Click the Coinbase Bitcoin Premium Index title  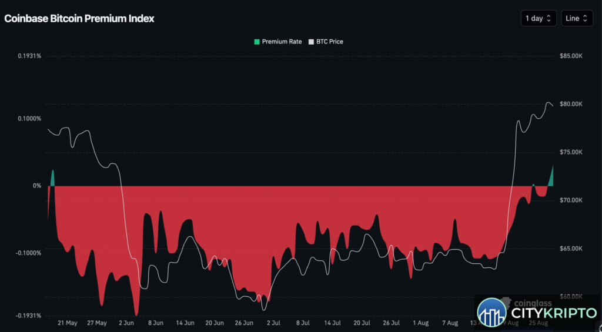click(79, 18)
